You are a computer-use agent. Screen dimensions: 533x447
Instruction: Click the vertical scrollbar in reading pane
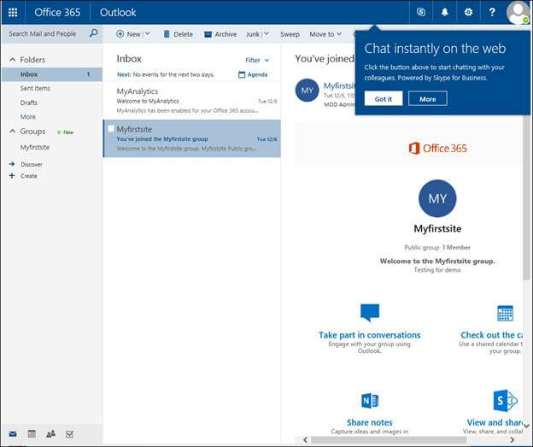[x=526, y=197]
